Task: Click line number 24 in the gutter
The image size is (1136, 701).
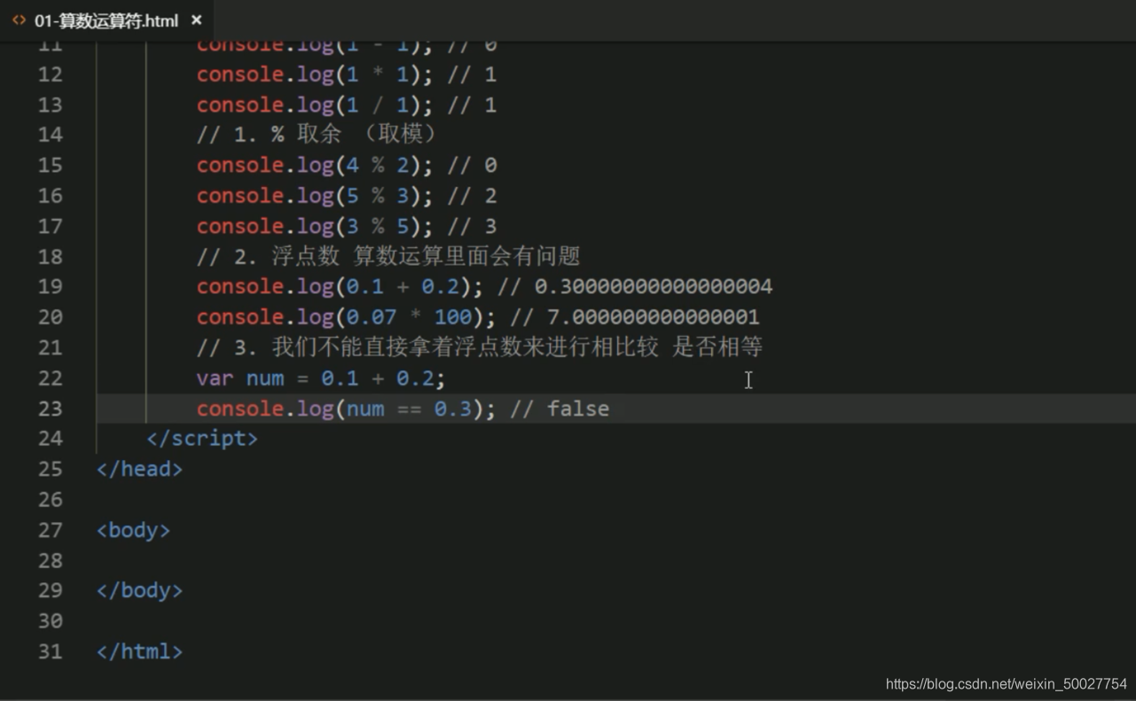Action: click(x=51, y=439)
